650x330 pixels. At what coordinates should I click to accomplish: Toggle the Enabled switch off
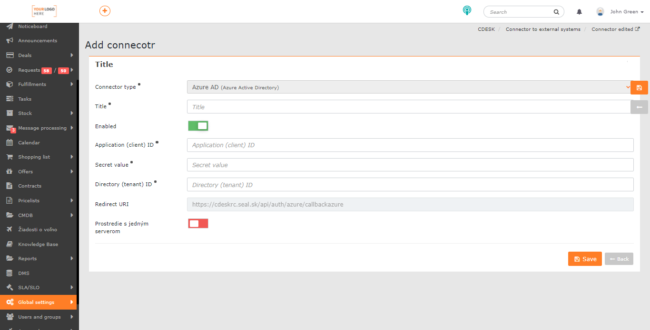pyautogui.click(x=198, y=126)
